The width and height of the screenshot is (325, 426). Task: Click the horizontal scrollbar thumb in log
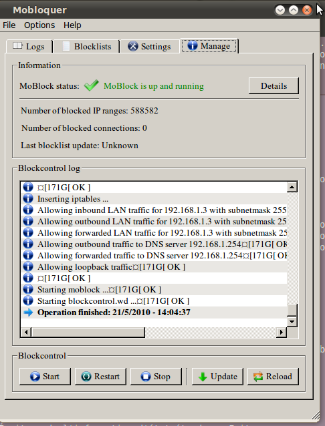coord(88,332)
